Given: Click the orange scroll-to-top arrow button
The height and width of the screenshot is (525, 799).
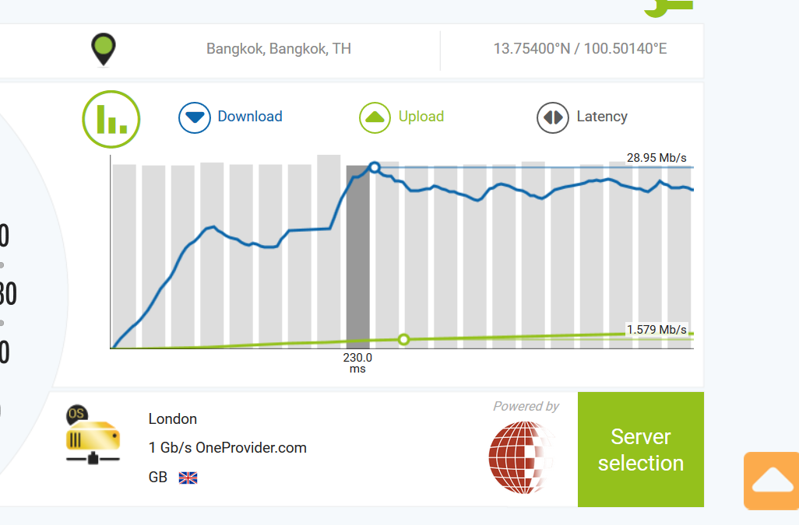Looking at the screenshot, I should [772, 481].
